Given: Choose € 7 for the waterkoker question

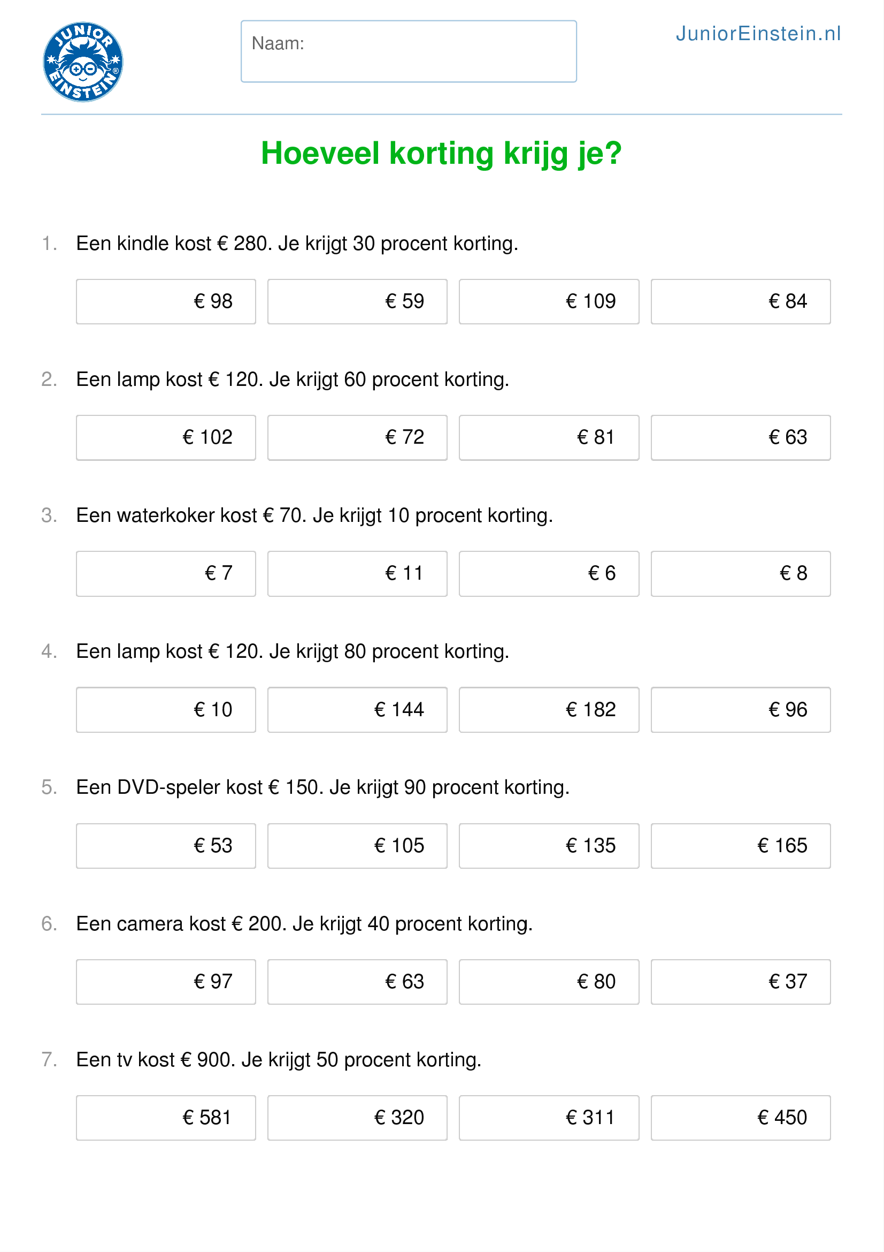Looking at the screenshot, I should tap(166, 574).
